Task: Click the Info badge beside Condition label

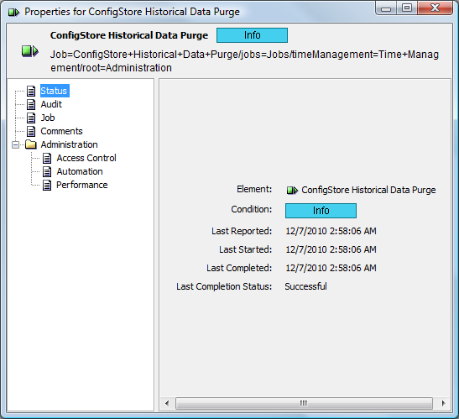Action: (x=321, y=211)
